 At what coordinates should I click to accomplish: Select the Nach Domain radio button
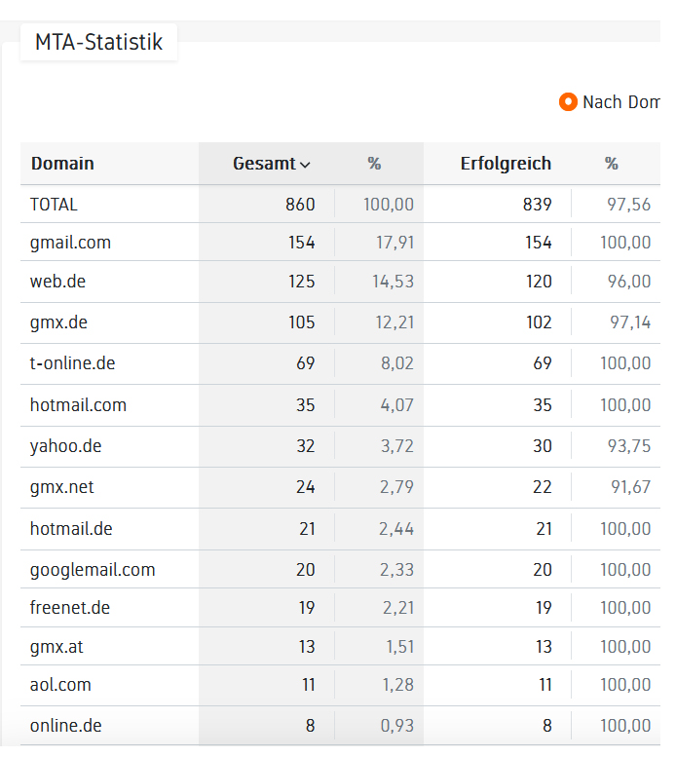[x=568, y=102]
